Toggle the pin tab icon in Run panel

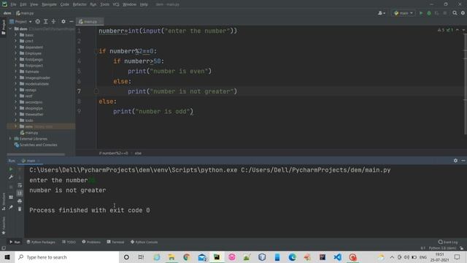pos(11,207)
